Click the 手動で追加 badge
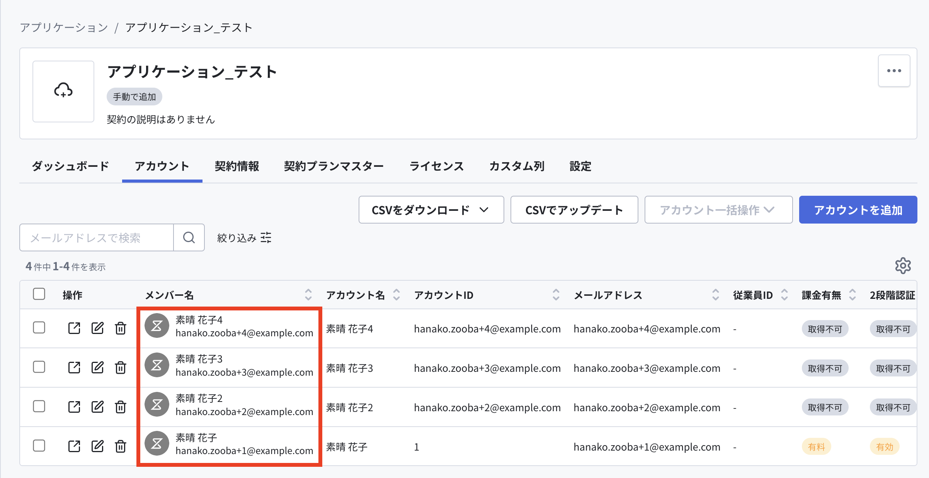Viewport: 929px width, 478px height. click(x=134, y=97)
